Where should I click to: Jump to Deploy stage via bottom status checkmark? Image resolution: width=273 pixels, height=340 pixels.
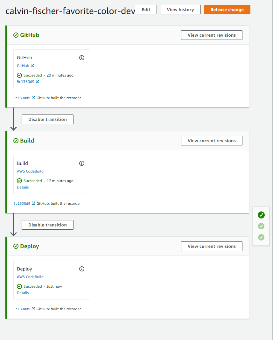261,237
